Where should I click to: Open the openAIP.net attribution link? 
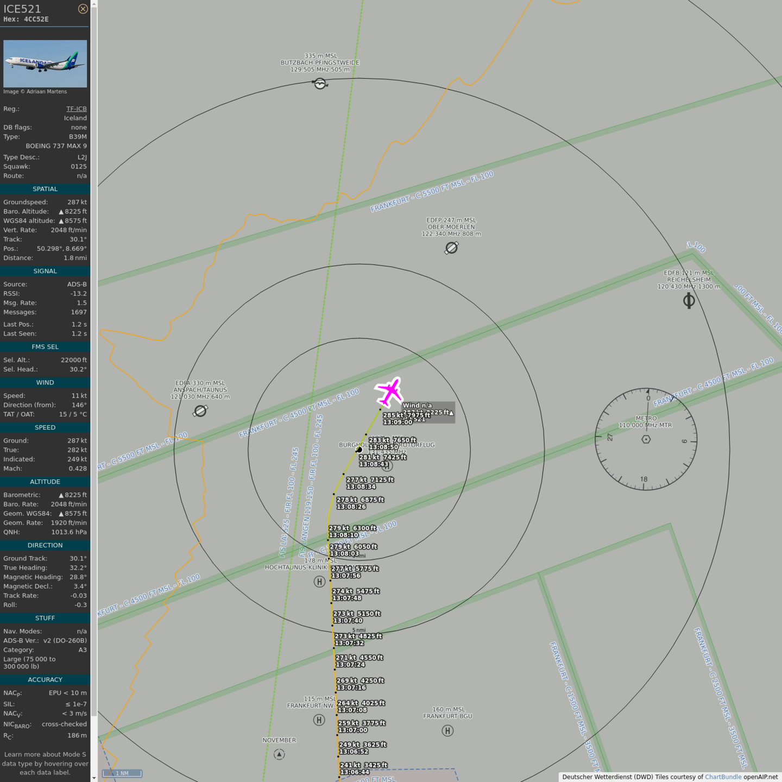pyautogui.click(x=760, y=777)
